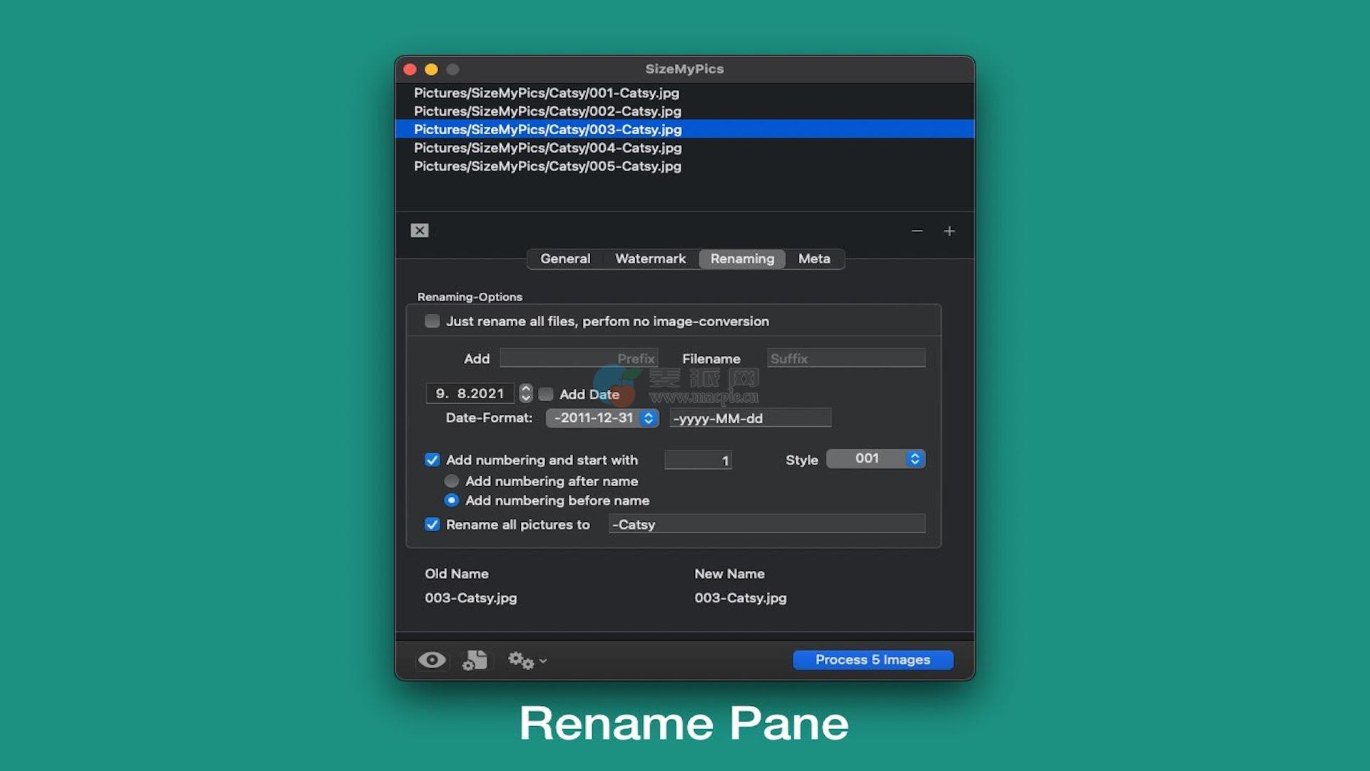Select 005-Catsy.jpg in the file list

(547, 166)
